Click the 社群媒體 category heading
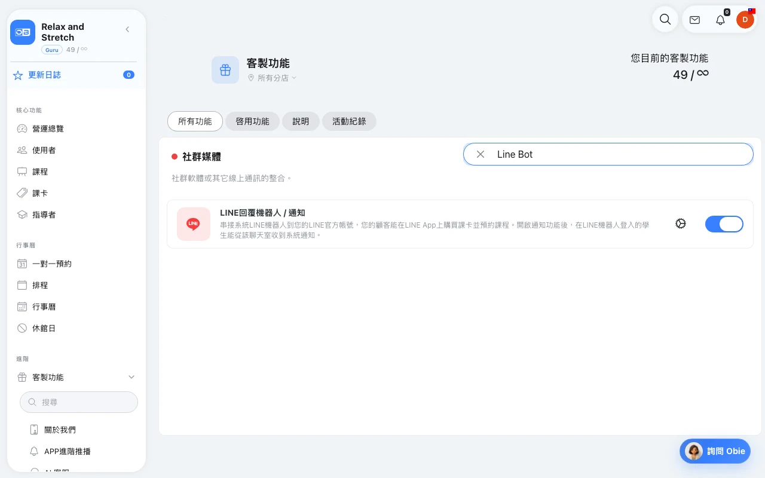Viewport: 765px width, 478px height. point(201,157)
